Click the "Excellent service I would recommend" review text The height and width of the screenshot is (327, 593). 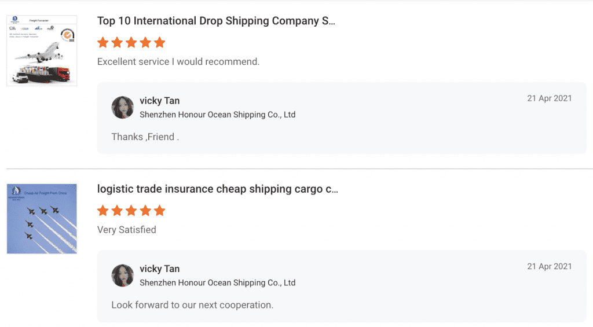178,61
